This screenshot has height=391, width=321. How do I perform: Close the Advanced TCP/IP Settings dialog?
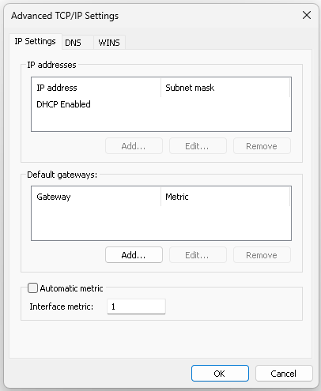(x=307, y=15)
